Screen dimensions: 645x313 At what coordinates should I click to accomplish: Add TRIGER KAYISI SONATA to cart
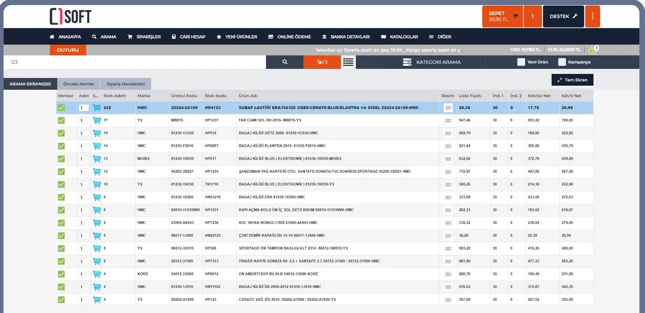[96, 261]
